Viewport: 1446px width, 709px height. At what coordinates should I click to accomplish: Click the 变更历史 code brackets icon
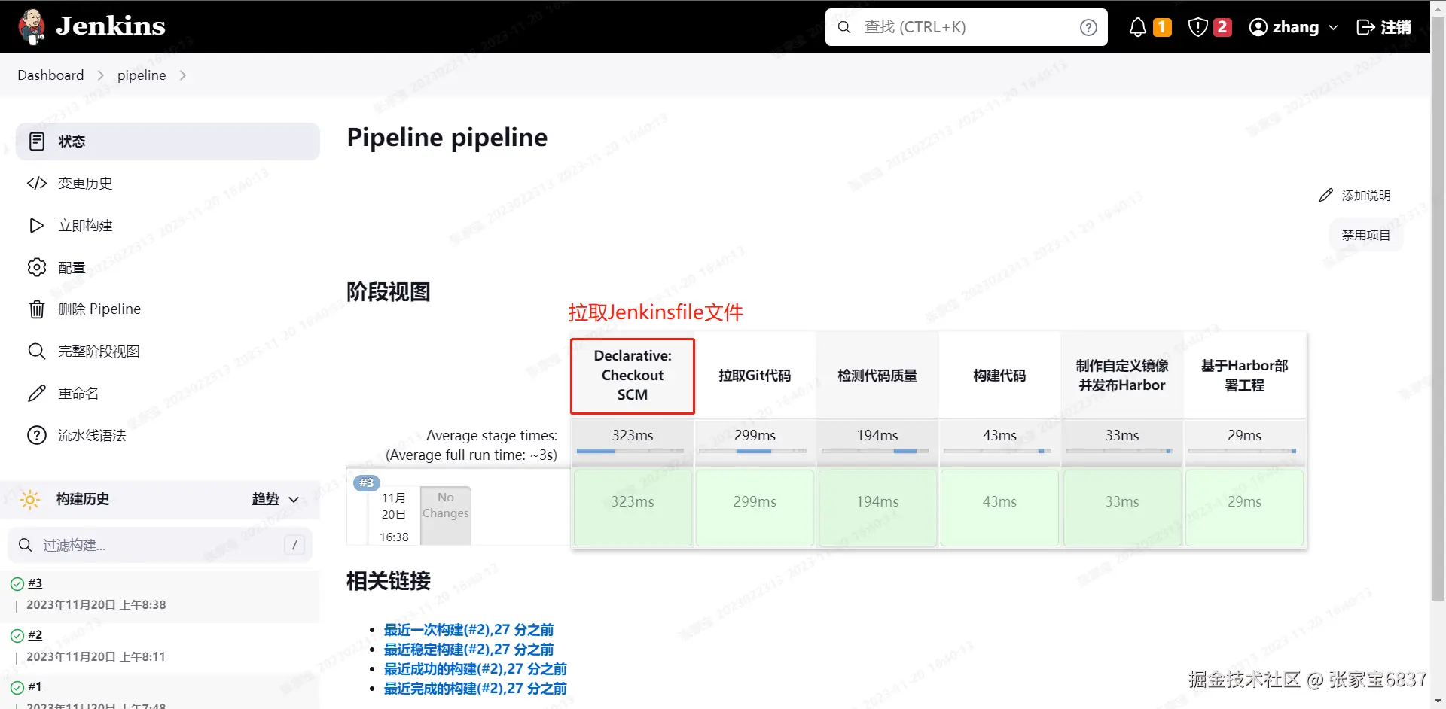tap(37, 184)
